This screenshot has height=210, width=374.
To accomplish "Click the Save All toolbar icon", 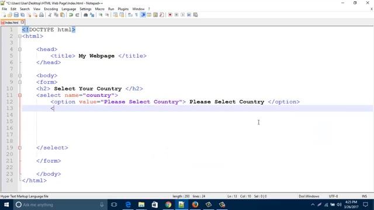I will pyautogui.click(x=23, y=15).
